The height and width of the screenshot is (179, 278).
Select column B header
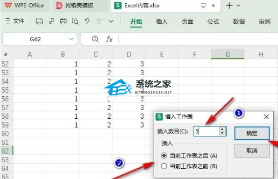(x=63, y=54)
